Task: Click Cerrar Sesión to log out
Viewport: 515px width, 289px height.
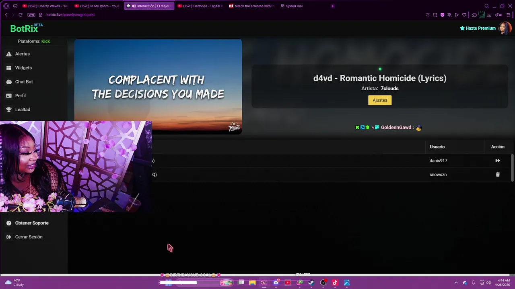Action: (29, 237)
